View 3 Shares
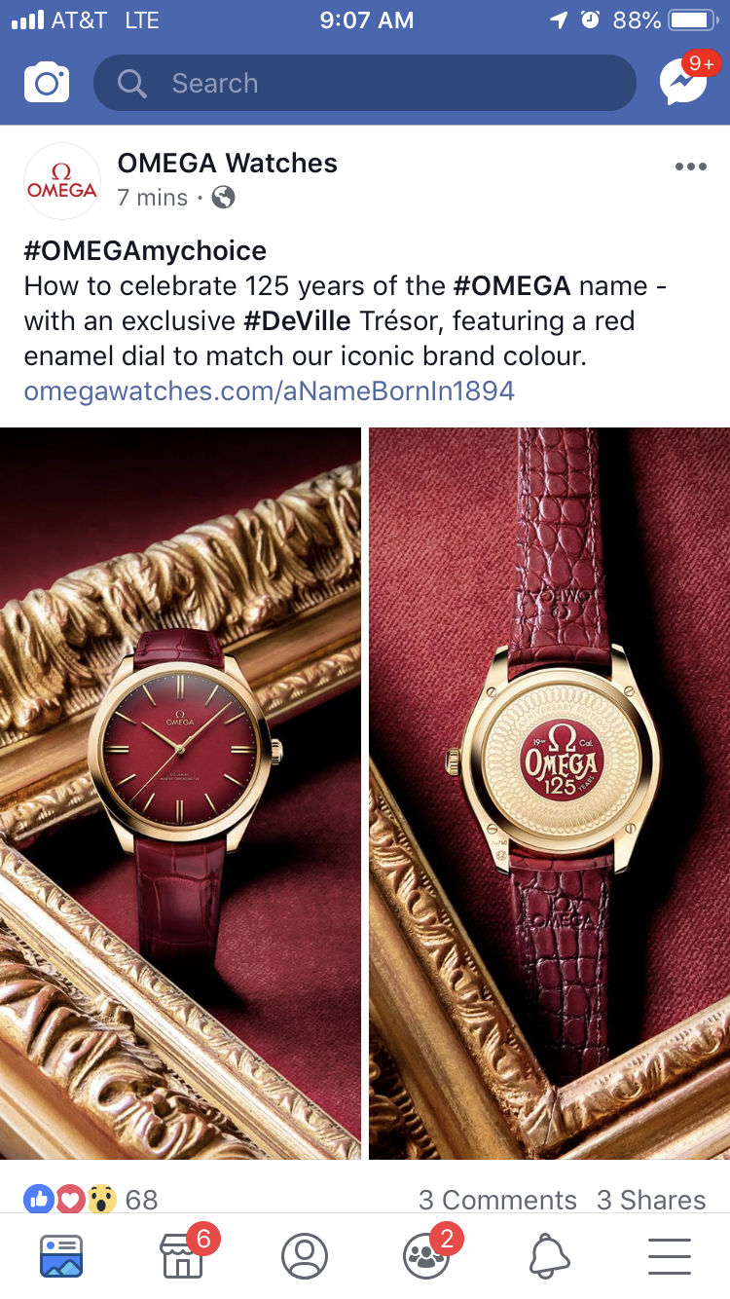This screenshot has width=730, height=1299. coord(651,1200)
